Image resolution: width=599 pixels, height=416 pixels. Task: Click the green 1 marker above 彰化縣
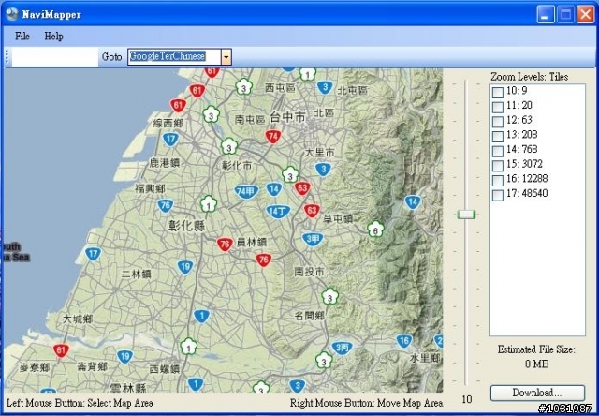[x=209, y=204]
